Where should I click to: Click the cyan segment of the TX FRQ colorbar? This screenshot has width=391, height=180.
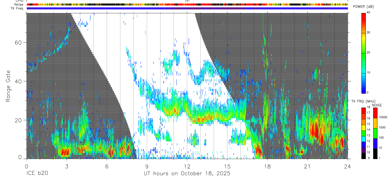tap(363, 139)
